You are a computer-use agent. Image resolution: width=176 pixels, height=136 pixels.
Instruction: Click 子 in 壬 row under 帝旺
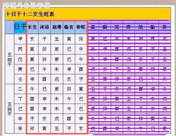tap(81, 79)
